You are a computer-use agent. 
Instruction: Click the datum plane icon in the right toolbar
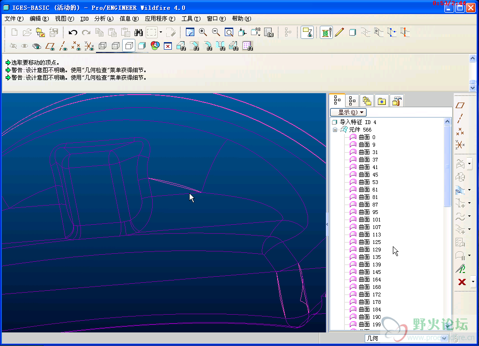460,105
